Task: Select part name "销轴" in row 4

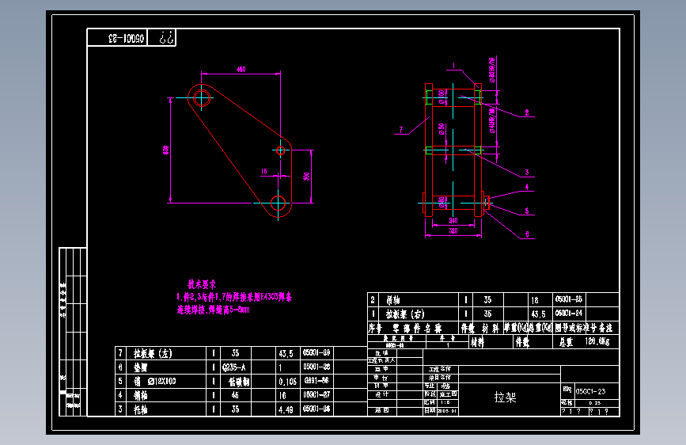Action: pos(140,395)
